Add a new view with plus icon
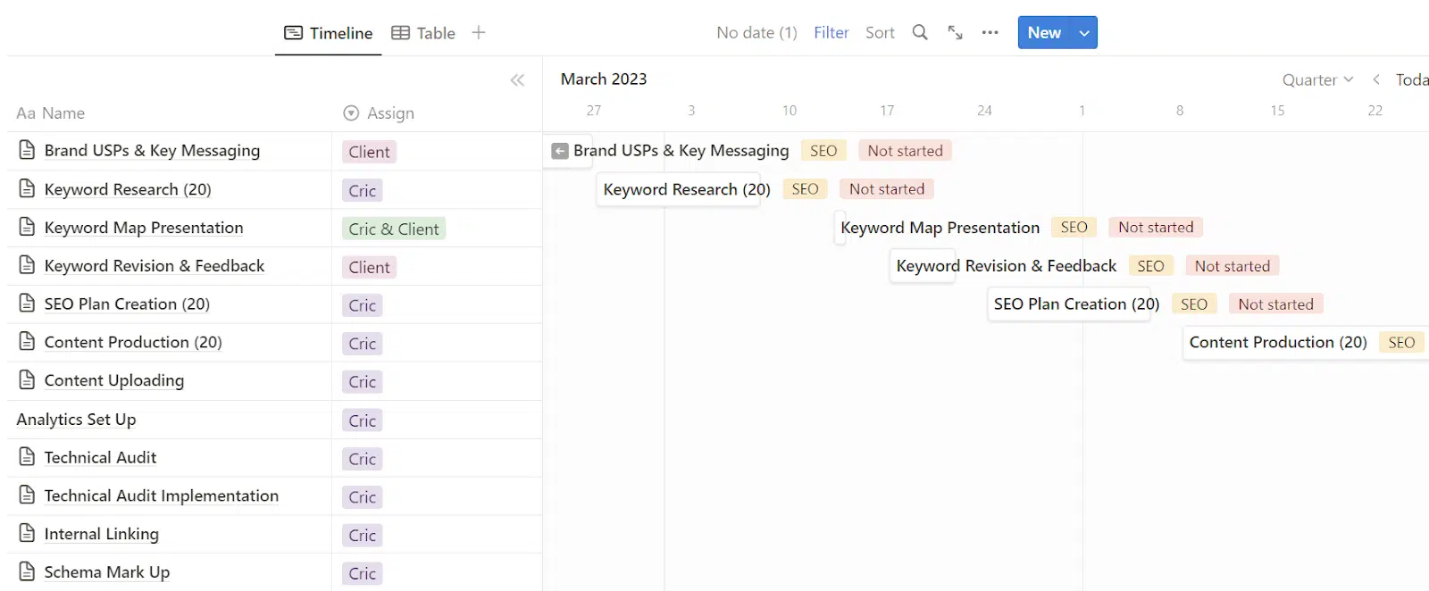The image size is (1429, 591). click(x=479, y=33)
